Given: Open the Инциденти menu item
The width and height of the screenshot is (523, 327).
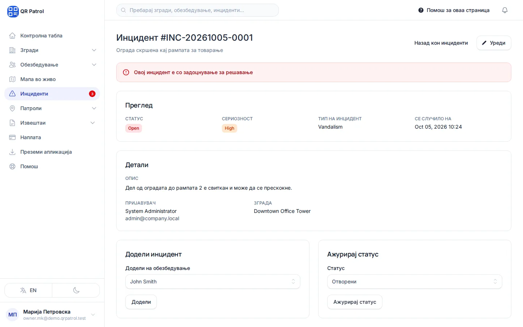Looking at the screenshot, I should point(52,94).
